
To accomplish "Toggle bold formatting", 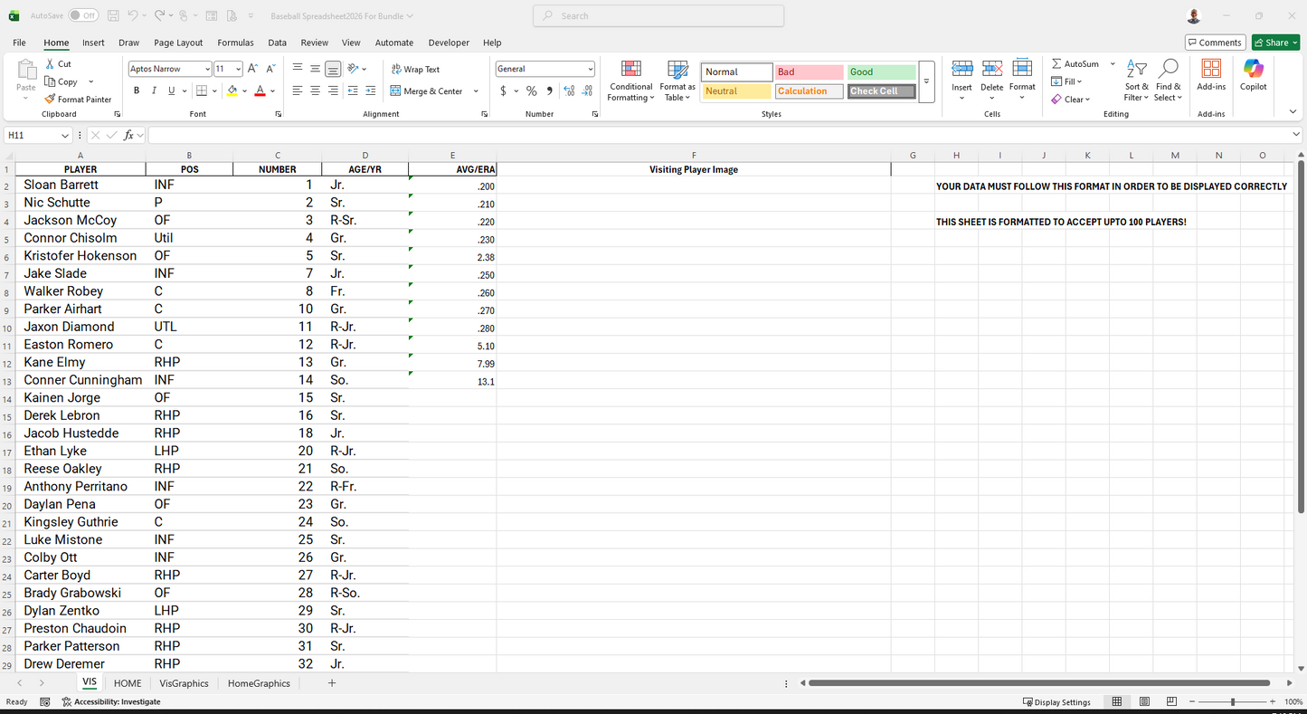I will tap(137, 90).
